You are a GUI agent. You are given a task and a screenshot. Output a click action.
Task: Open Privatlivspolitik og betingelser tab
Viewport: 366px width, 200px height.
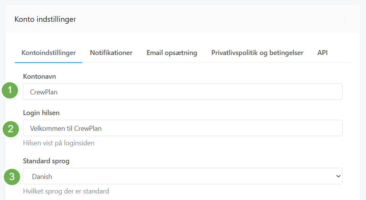257,53
